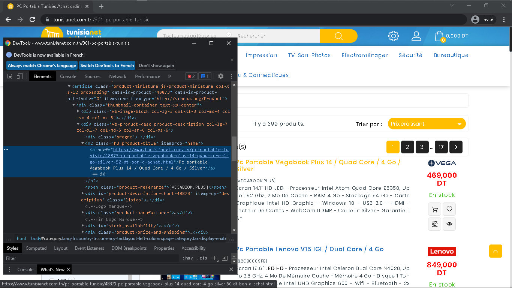Collapse the wb-product-desc div node
The height and width of the screenshot is (288, 512).
[78, 124]
